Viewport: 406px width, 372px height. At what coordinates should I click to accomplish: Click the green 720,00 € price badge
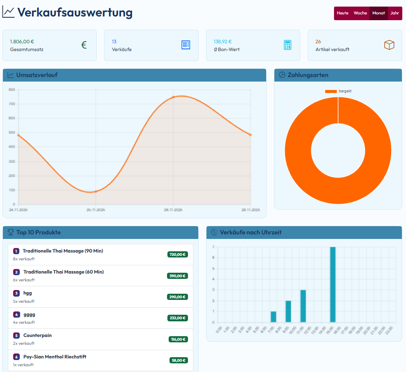coord(177,254)
